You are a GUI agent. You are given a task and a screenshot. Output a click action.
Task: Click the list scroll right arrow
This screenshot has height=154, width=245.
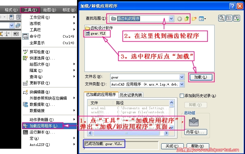click(x=166, y=133)
